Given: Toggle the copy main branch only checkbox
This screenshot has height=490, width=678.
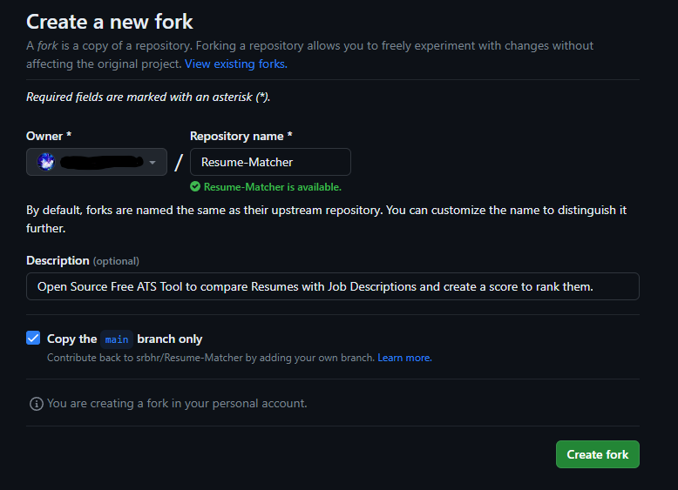Looking at the screenshot, I should click(x=33, y=339).
